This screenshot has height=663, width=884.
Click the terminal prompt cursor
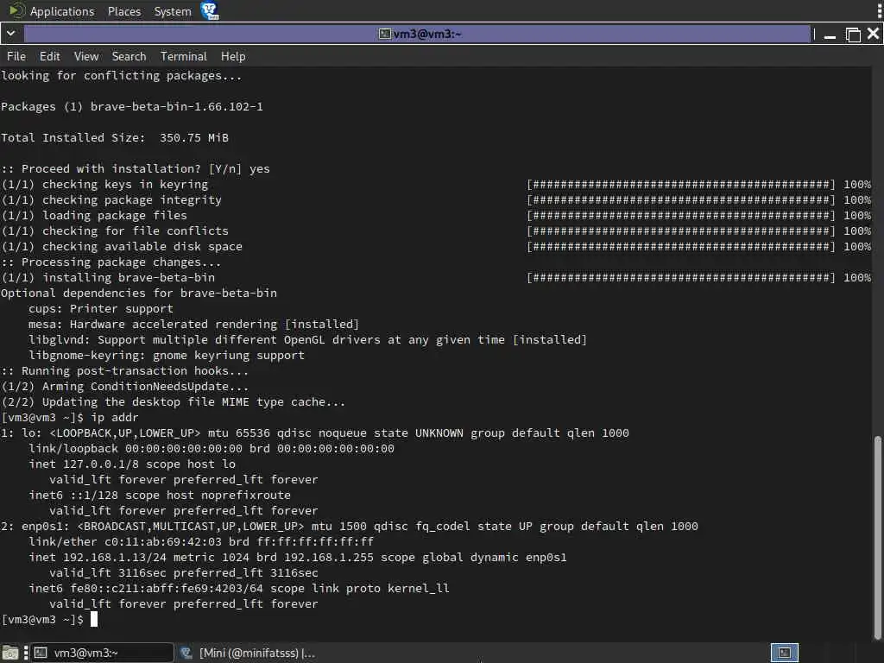point(94,619)
